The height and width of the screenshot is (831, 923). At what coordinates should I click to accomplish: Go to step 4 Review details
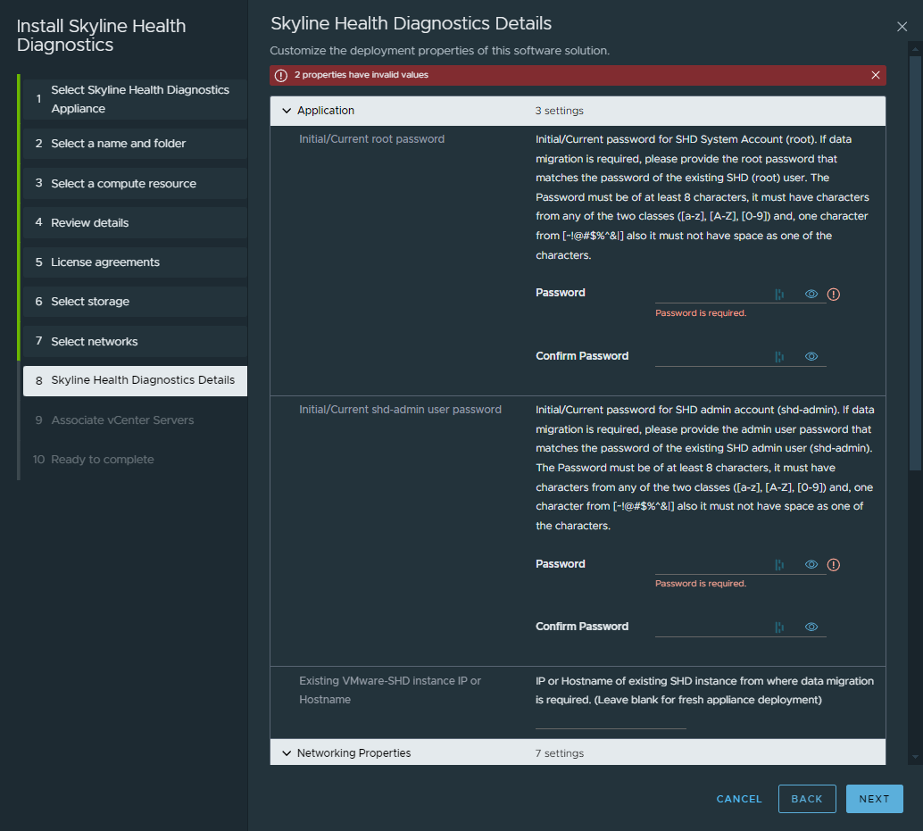coord(135,222)
